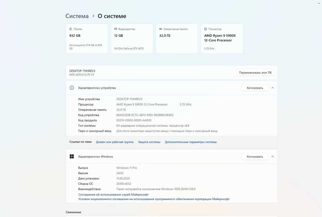Screen dimensions: 322x217
Task: Click the Процессор card icon
Action: 205,29
